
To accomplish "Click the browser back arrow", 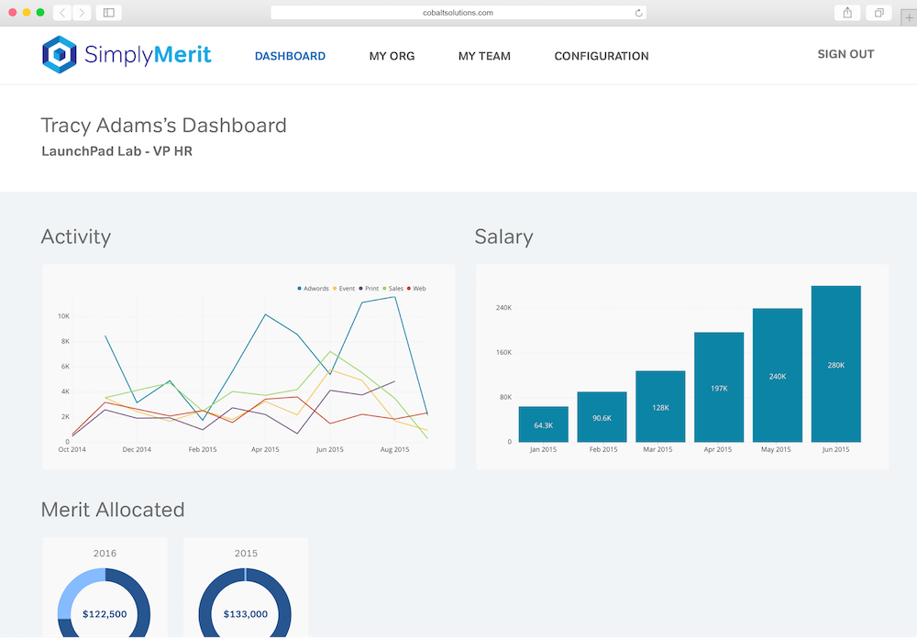I will pos(61,13).
